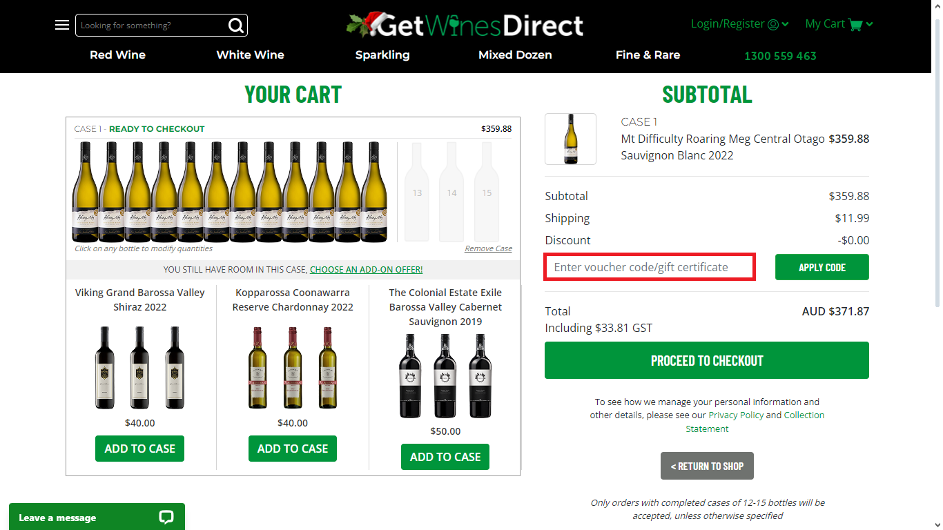Open the Red Wine menu item
This screenshot has height=530, width=943.
click(x=117, y=55)
